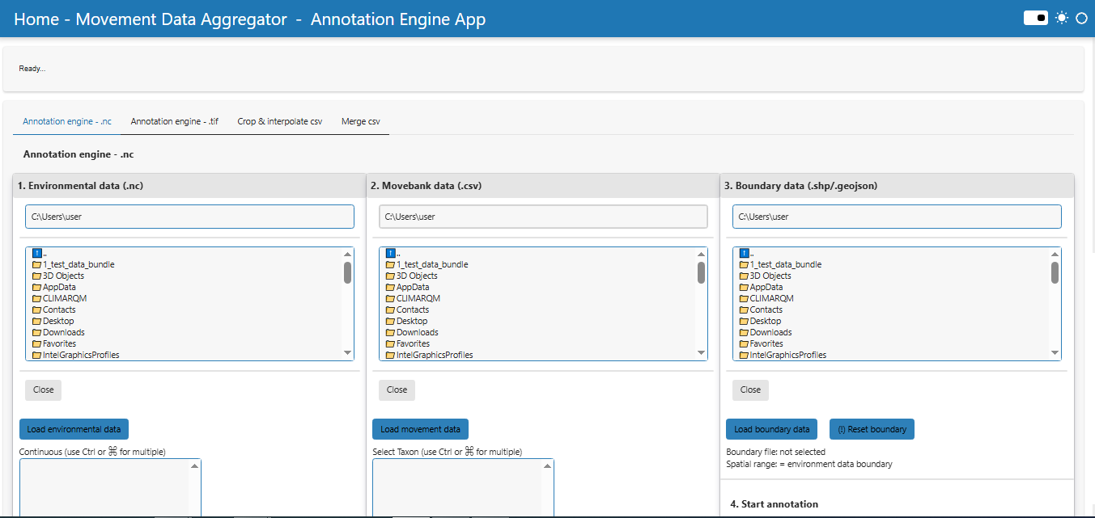The height and width of the screenshot is (518, 1095).
Task: Click folder icon of IntelGraphicsProfiles in Movebank list
Action: click(x=390, y=355)
